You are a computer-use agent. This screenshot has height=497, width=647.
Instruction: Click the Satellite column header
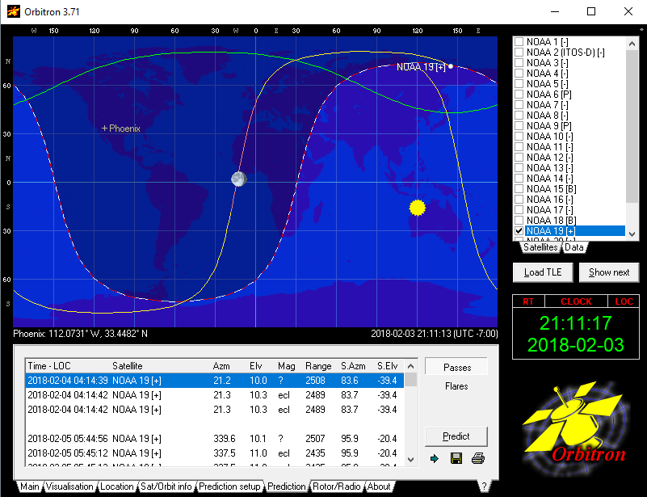(128, 366)
